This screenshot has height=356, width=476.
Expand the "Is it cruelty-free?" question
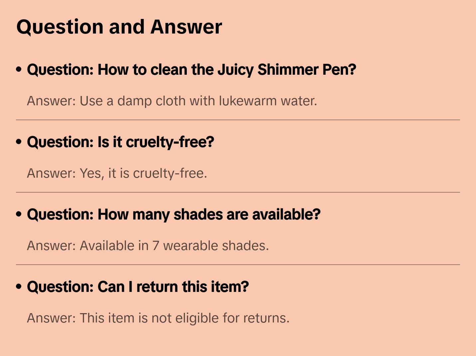pos(120,142)
